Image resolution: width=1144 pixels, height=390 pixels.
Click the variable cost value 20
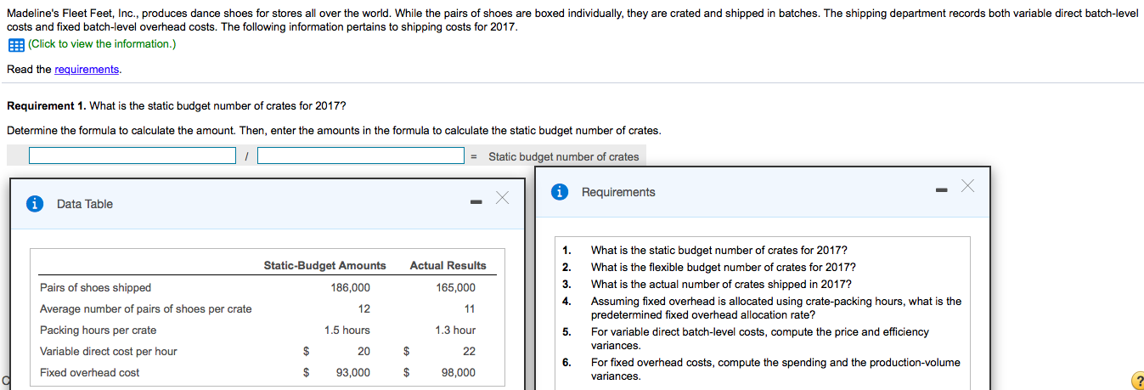363,352
